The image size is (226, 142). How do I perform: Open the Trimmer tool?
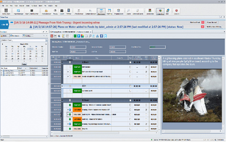tap(69, 12)
